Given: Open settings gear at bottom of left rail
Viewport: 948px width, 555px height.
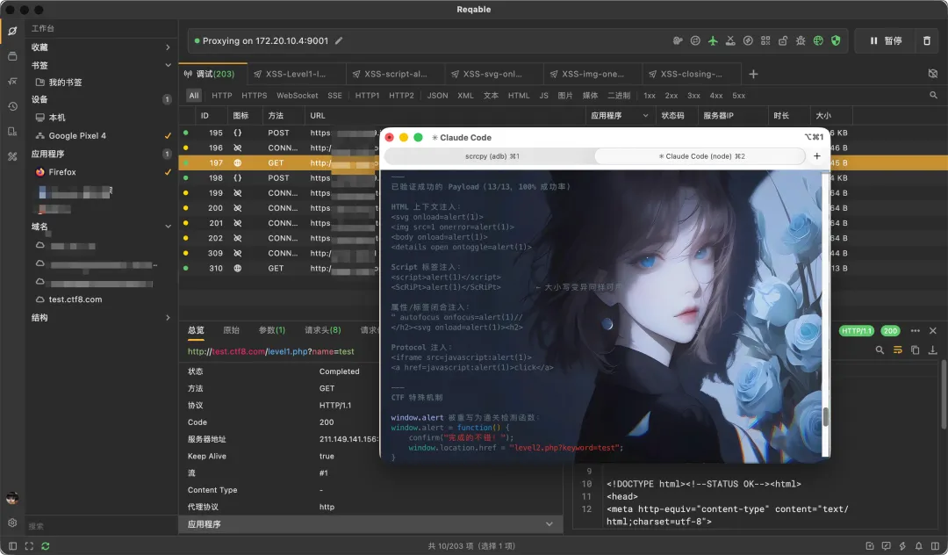Looking at the screenshot, I should point(12,523).
